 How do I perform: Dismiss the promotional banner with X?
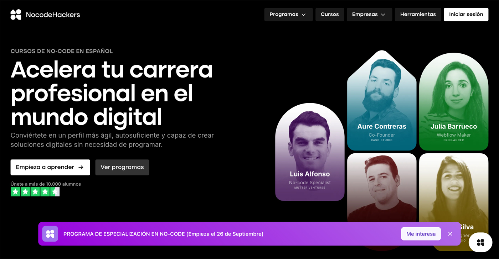(450, 234)
